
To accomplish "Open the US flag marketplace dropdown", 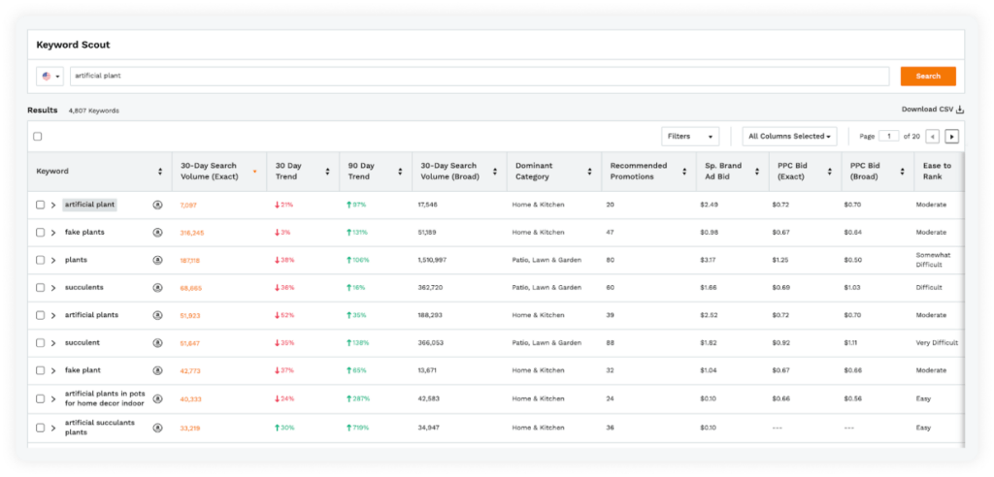I will tap(50, 76).
